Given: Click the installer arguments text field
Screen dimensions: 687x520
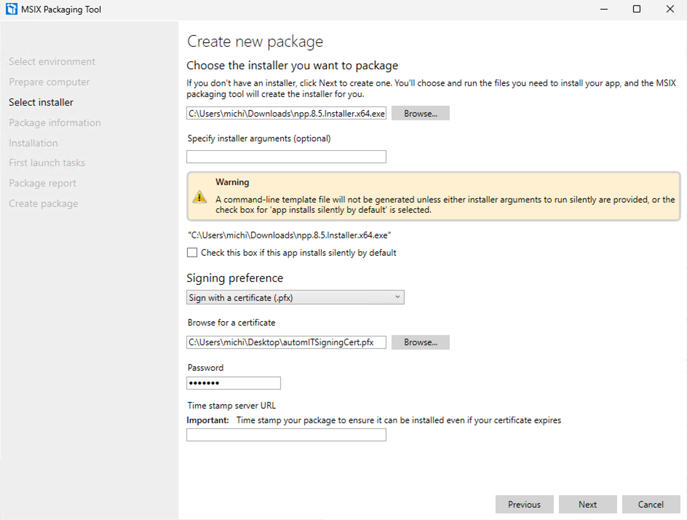Looking at the screenshot, I should point(286,157).
